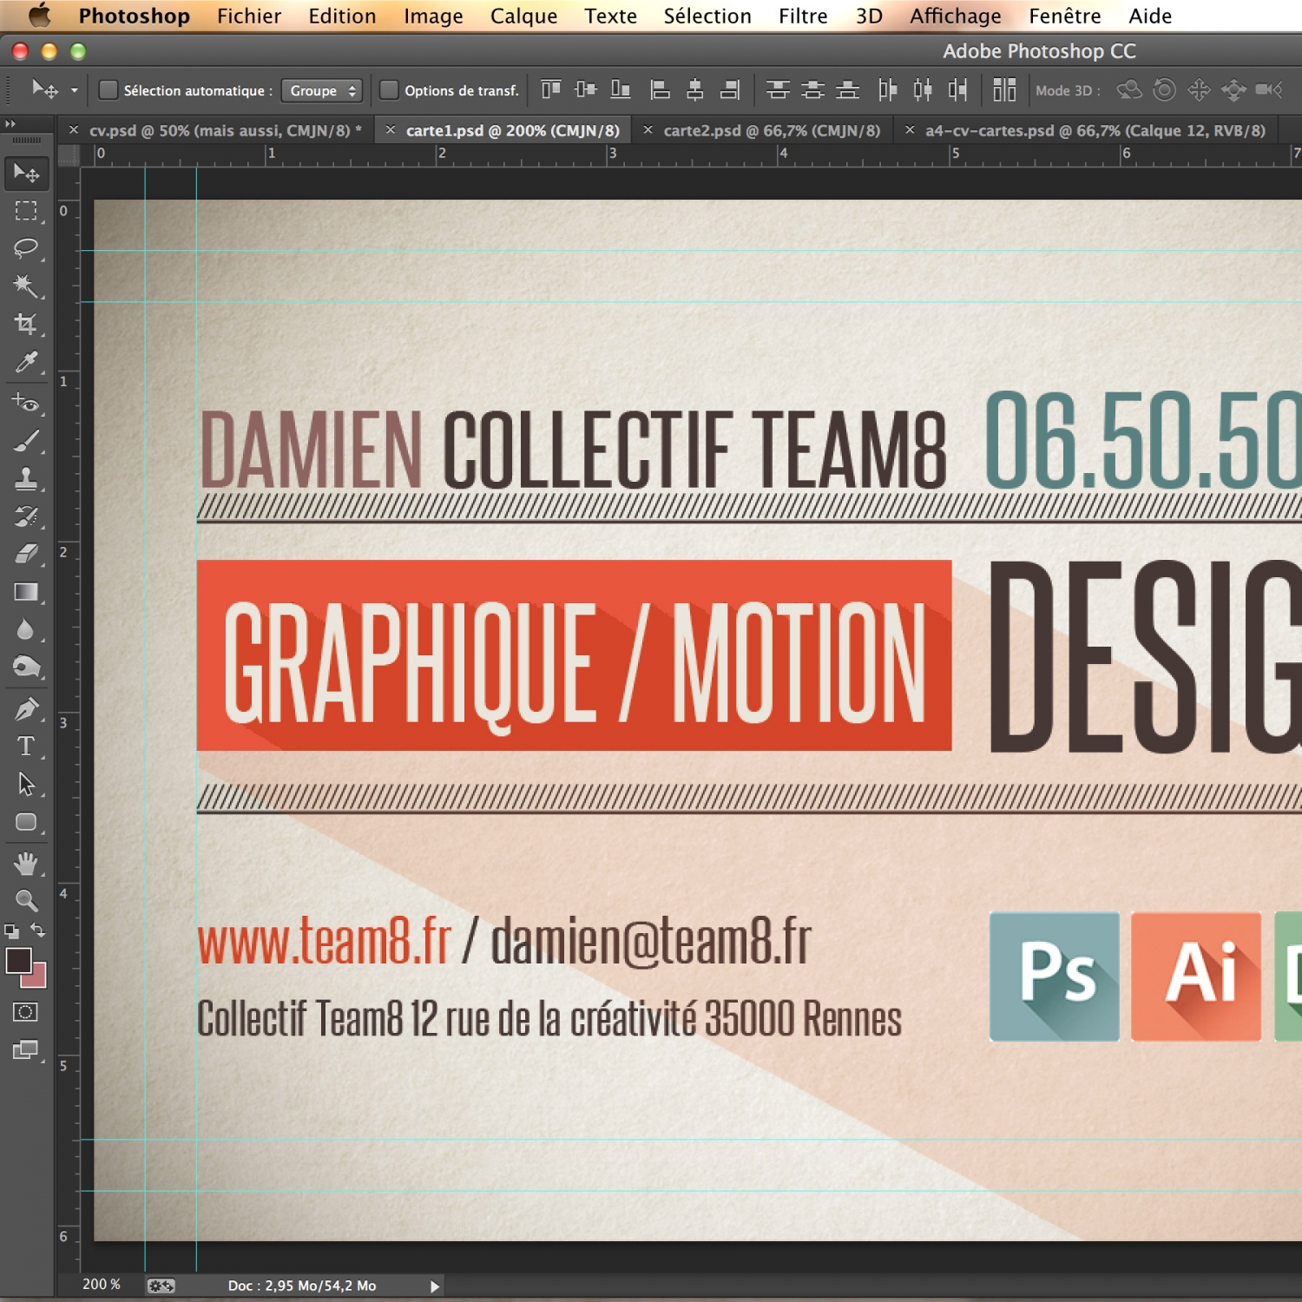Open the Fichier menu
The width and height of the screenshot is (1302, 1302).
click(x=249, y=16)
